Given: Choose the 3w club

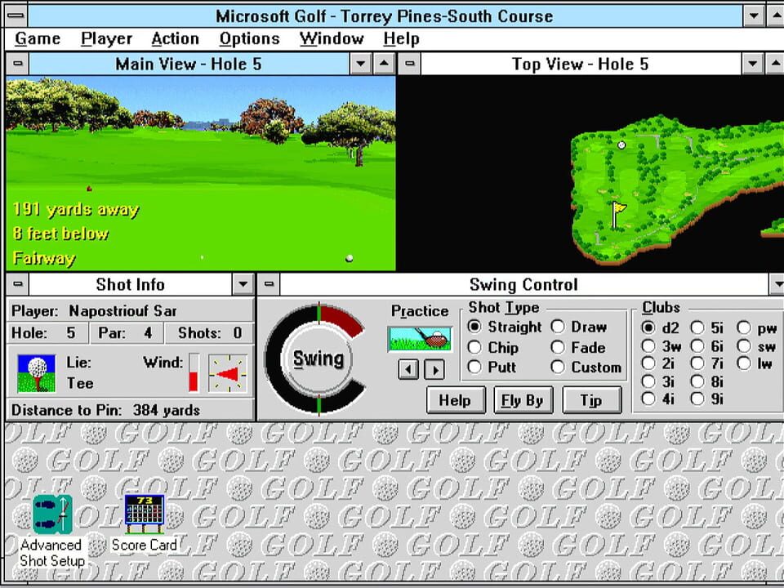Looking at the screenshot, I should [648, 347].
